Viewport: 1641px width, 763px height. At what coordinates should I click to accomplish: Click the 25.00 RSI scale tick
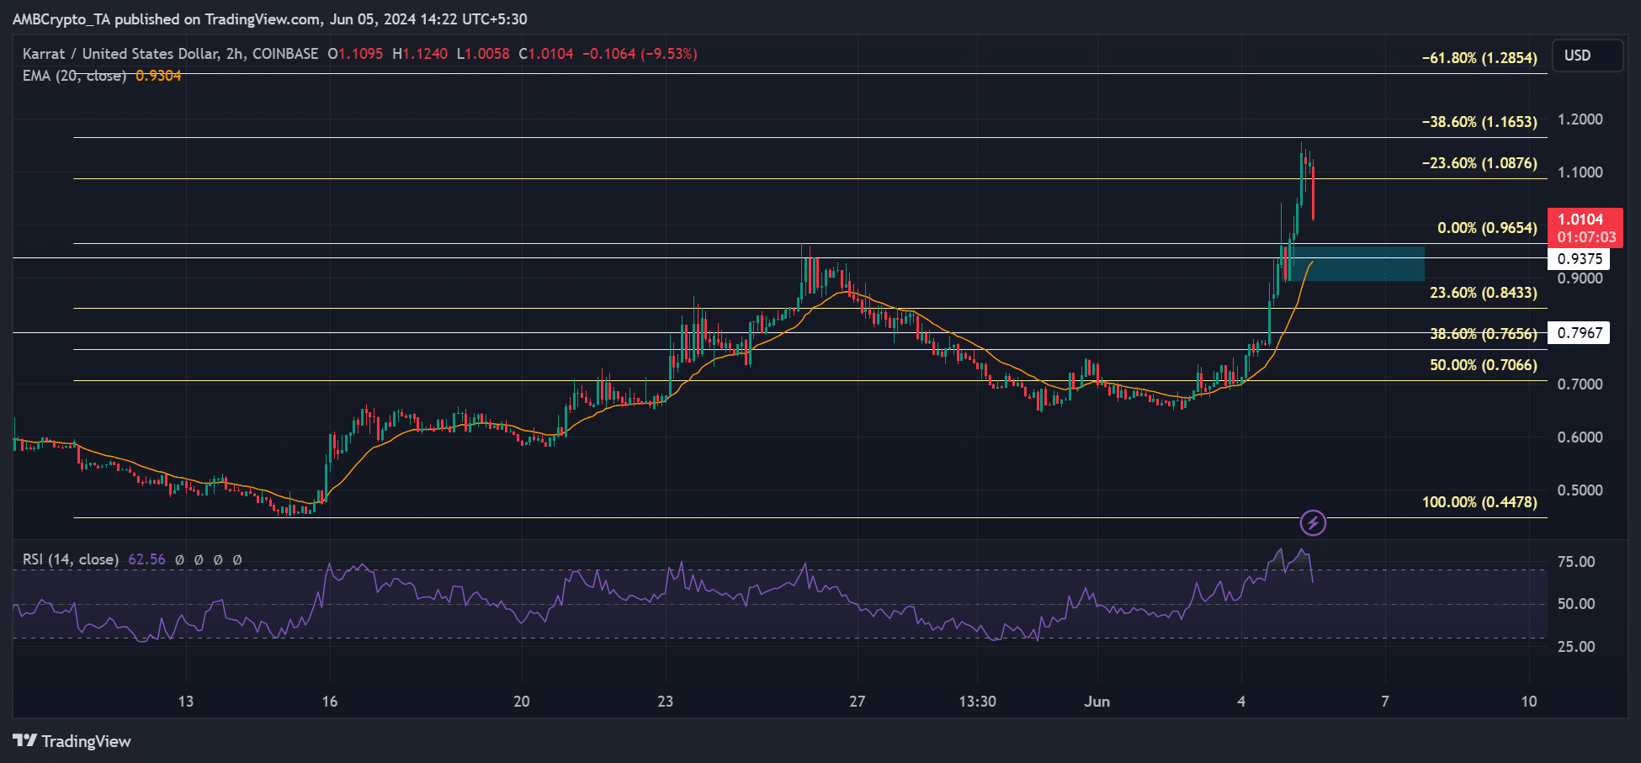click(x=1576, y=647)
